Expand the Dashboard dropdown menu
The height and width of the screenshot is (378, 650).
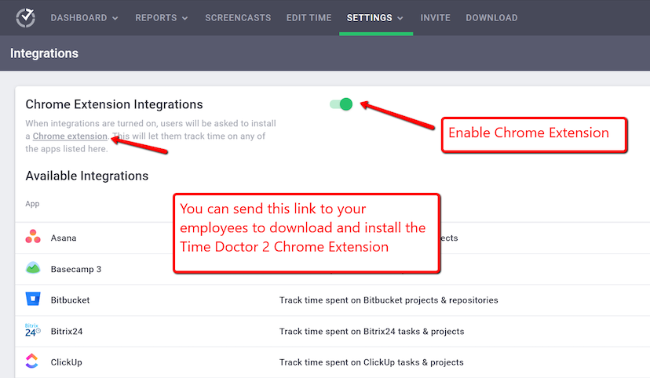(x=84, y=18)
